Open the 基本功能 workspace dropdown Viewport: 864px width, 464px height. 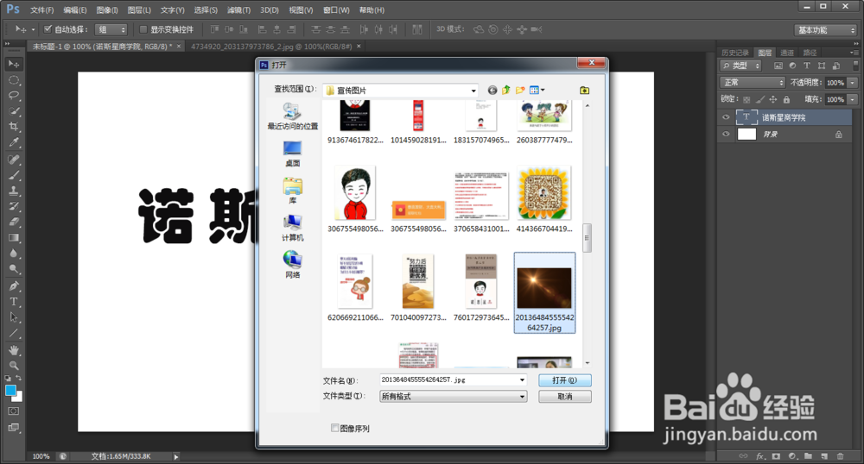(826, 29)
